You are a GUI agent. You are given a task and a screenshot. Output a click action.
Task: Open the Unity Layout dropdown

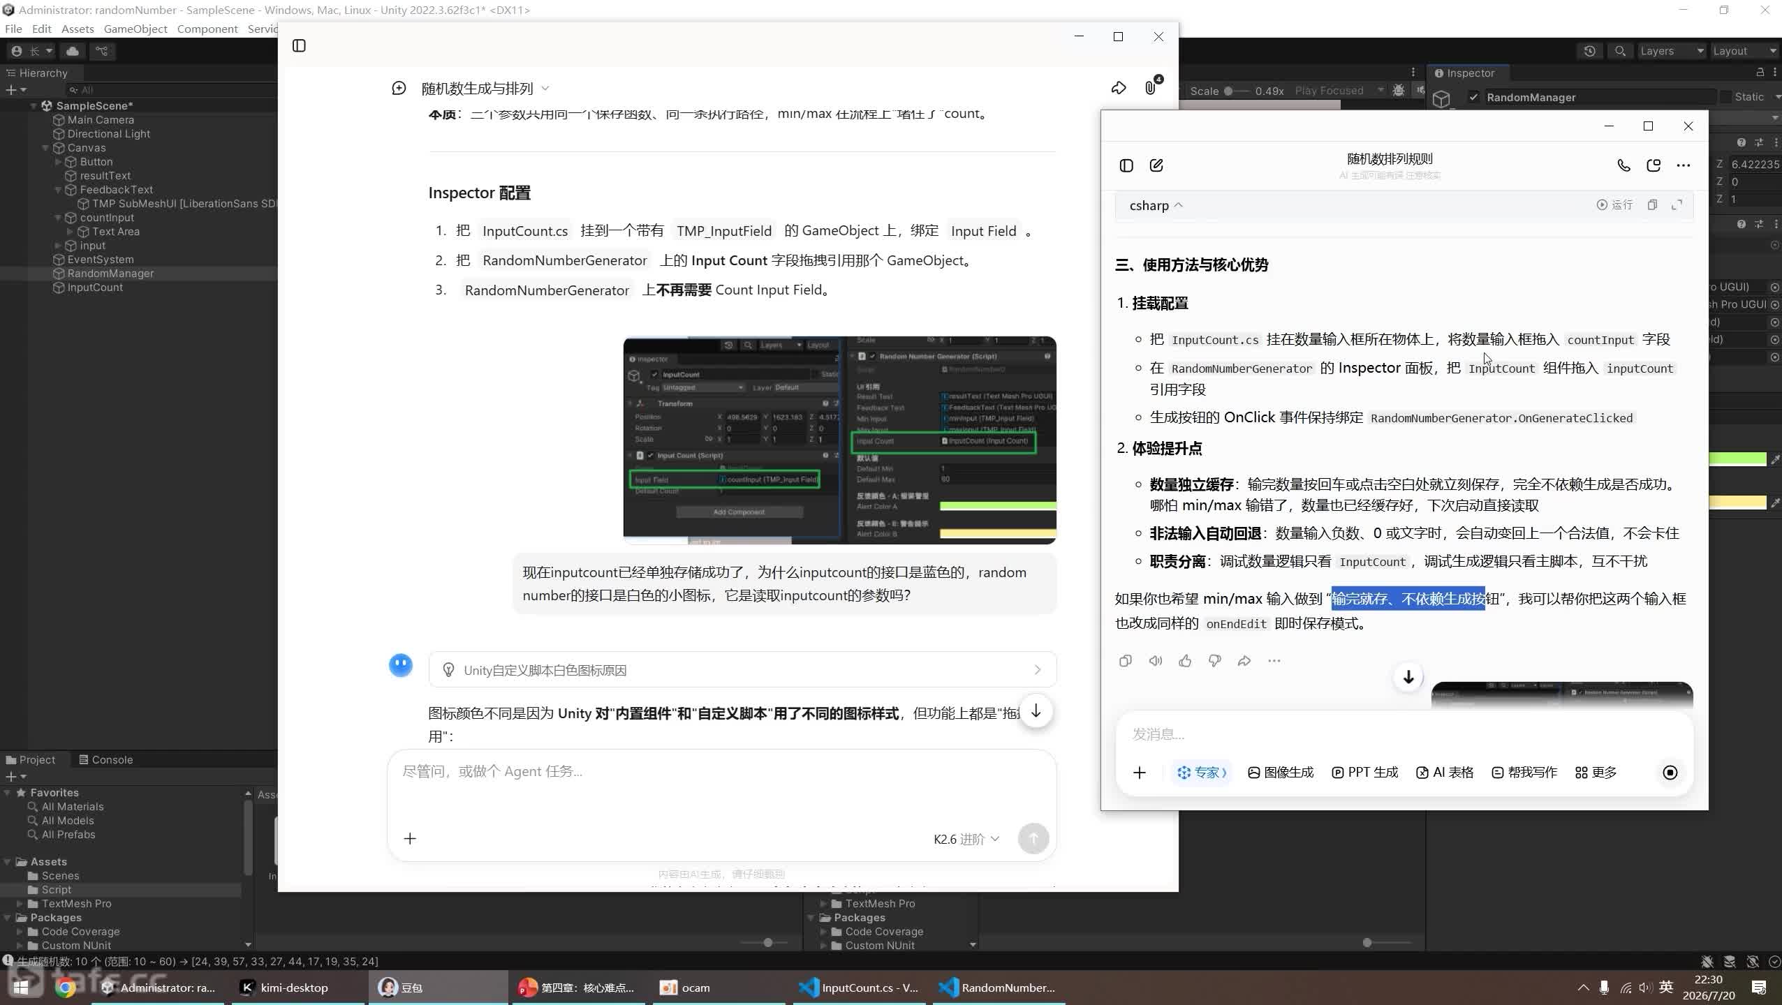tap(1744, 51)
